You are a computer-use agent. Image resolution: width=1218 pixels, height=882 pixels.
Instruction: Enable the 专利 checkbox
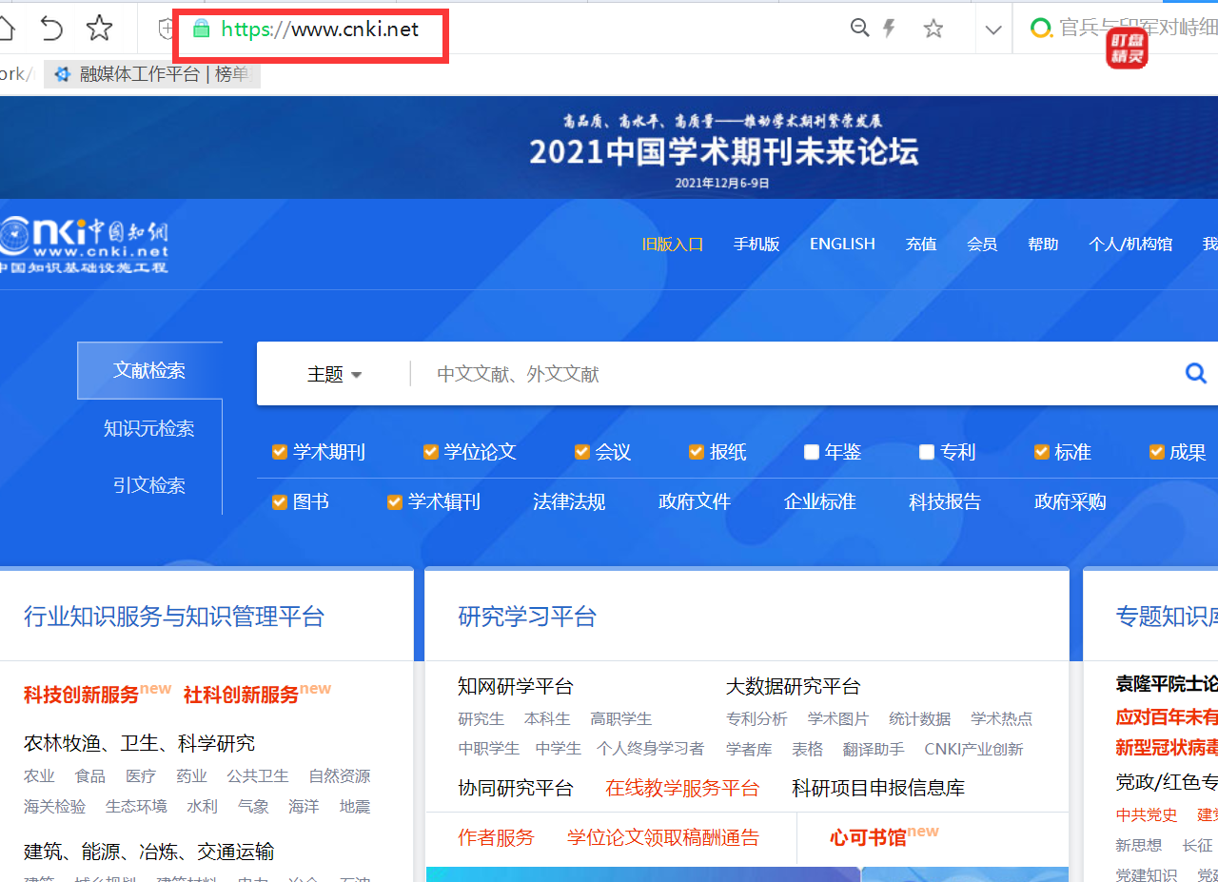pos(927,452)
